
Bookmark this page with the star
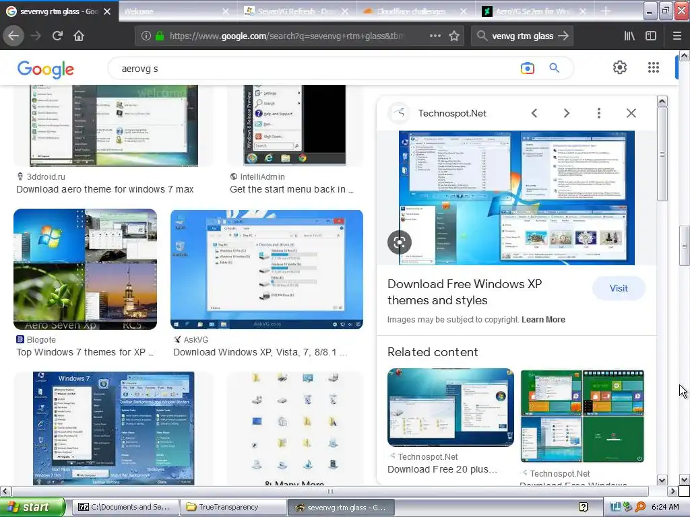coord(454,36)
